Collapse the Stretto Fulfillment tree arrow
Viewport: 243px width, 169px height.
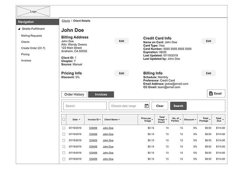[x=19, y=29]
